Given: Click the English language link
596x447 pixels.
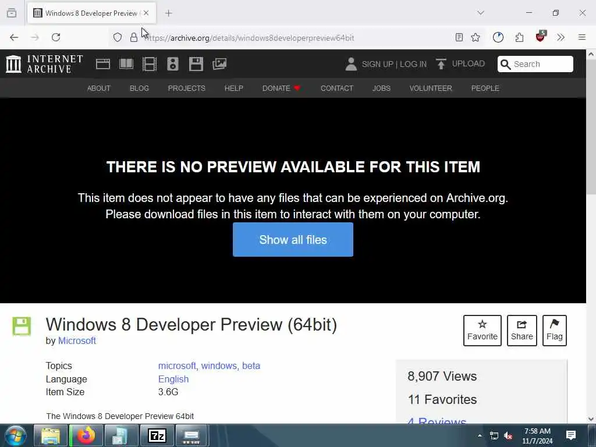Looking at the screenshot, I should tap(173, 379).
